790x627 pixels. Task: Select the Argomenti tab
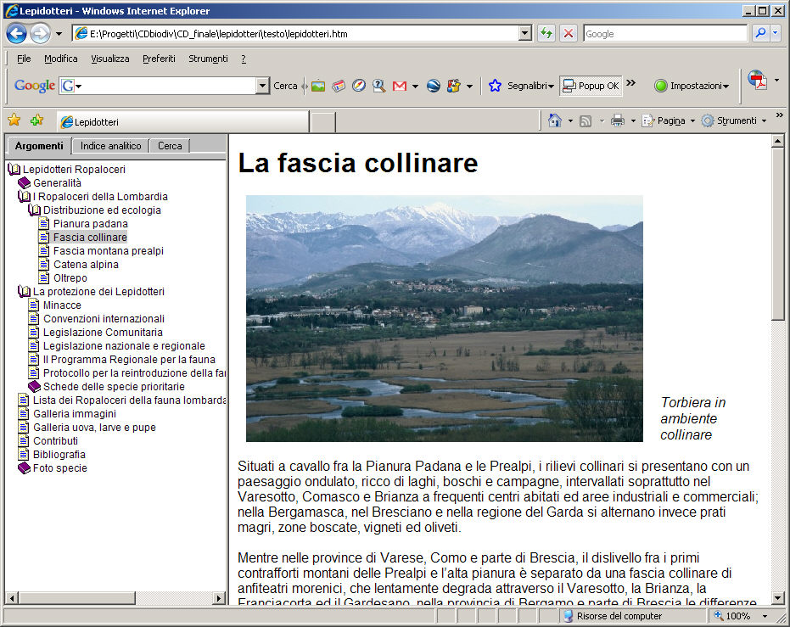point(39,146)
